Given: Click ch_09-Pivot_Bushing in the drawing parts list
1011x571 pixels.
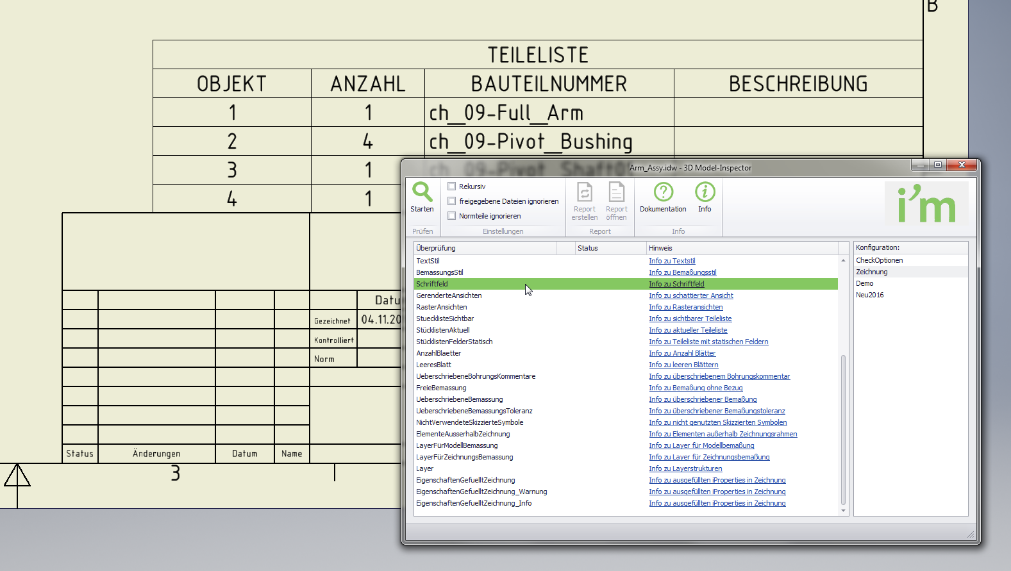Looking at the screenshot, I should pos(531,142).
